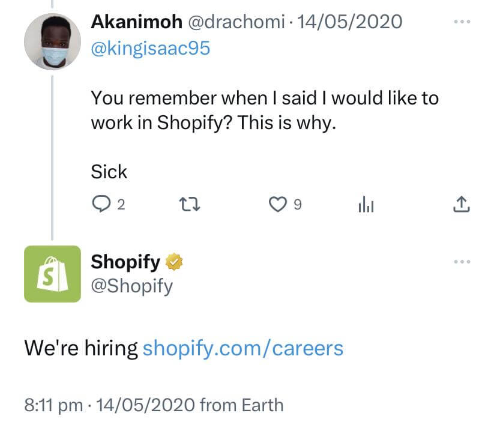
Task: Click the "from Earth" location text
Action: [241, 405]
